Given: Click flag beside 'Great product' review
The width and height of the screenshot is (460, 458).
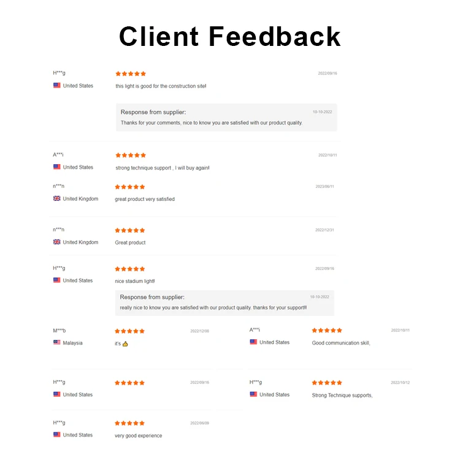Looking at the screenshot, I should [x=57, y=242].
